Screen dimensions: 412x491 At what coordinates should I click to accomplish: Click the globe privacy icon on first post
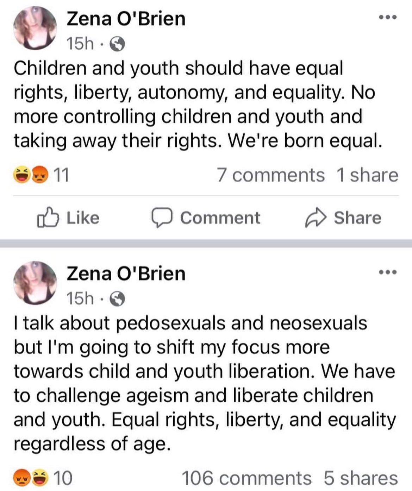coord(117,43)
